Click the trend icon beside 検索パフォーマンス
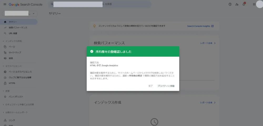263x126 pixels. [x=5, y=28]
